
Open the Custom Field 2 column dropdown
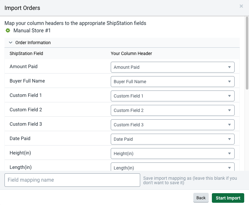click(173, 110)
